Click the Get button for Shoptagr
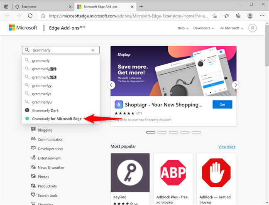 point(222,104)
